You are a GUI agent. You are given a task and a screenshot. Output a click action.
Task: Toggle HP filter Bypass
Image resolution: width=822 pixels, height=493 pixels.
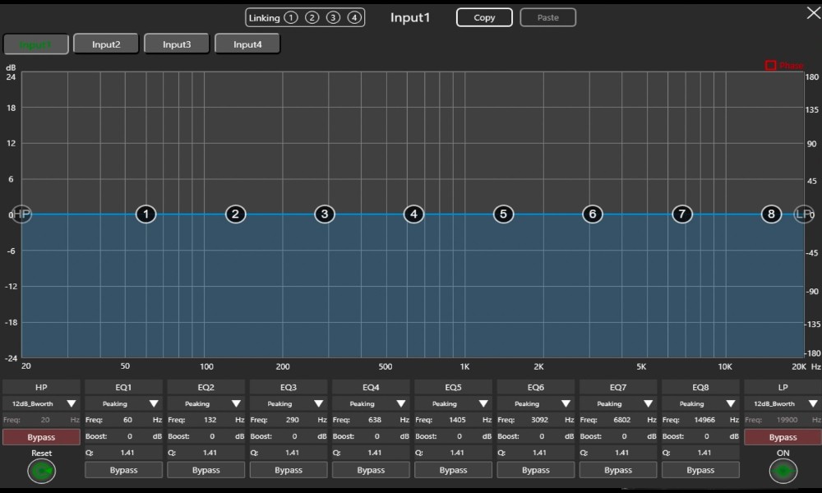tap(41, 437)
